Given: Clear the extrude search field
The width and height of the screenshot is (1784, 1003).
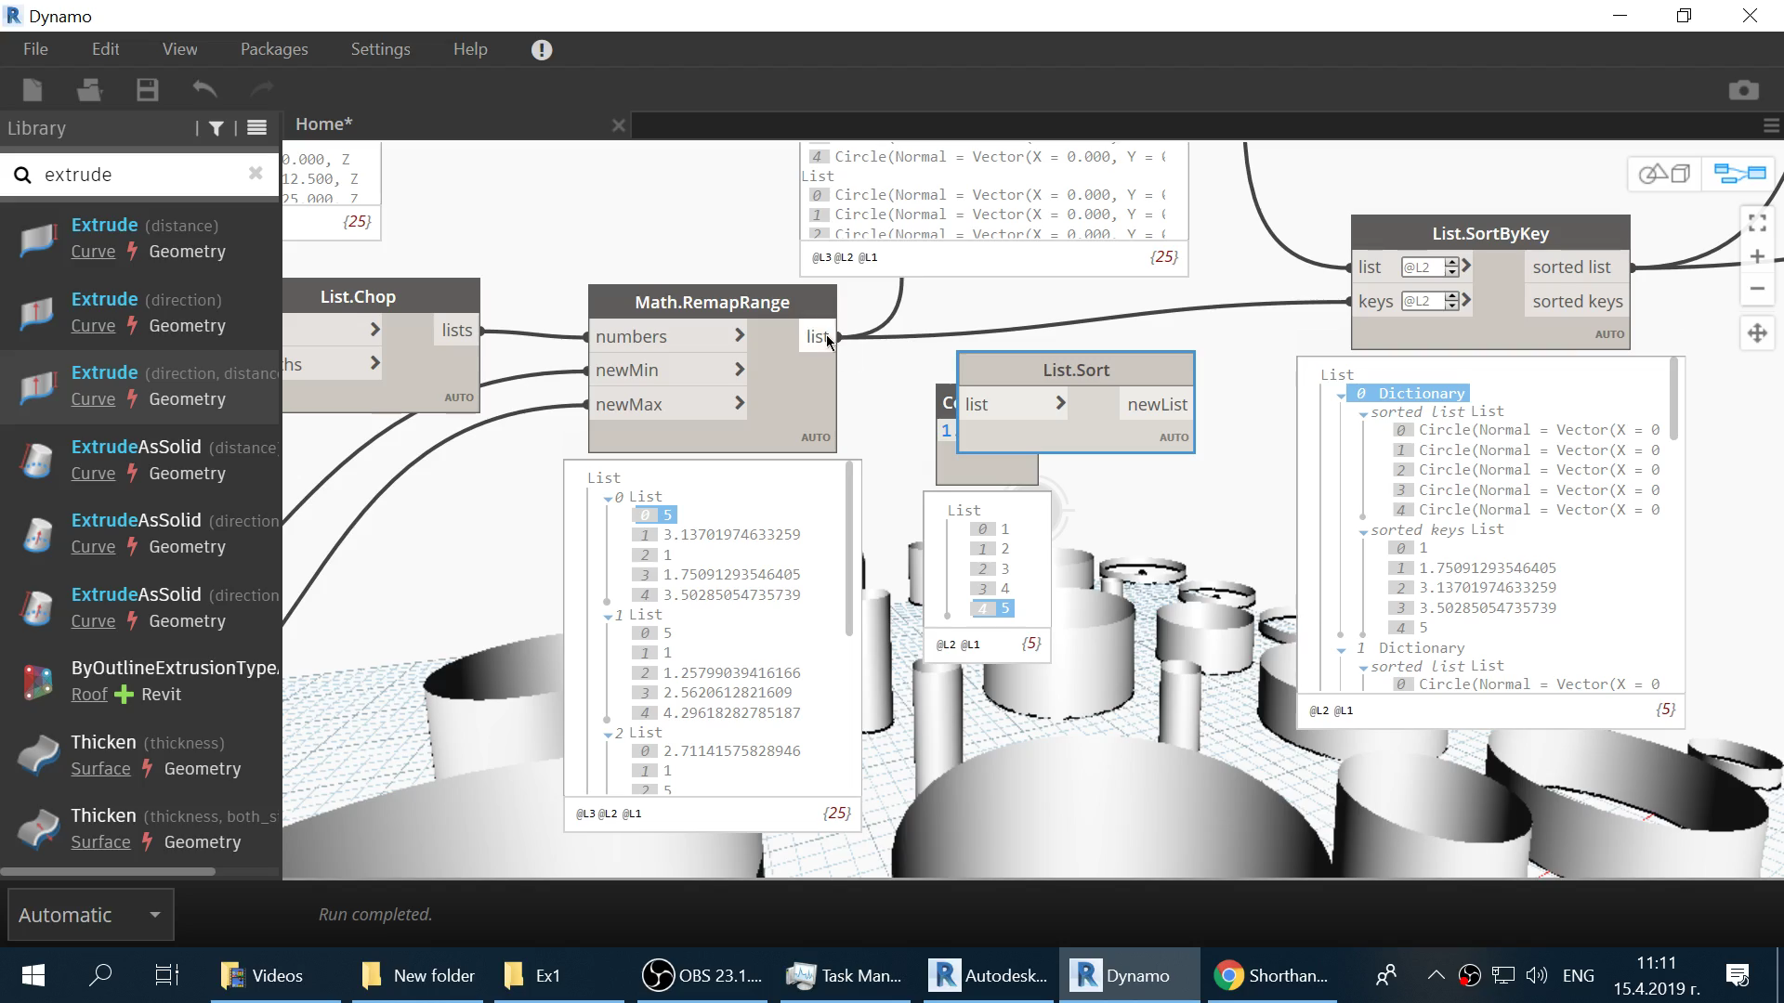Looking at the screenshot, I should click(x=256, y=174).
